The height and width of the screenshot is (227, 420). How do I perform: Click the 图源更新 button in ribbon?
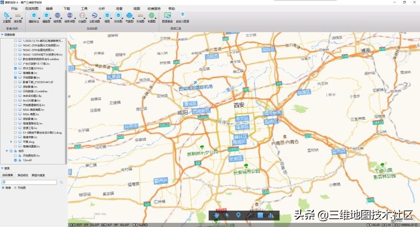coord(167,17)
